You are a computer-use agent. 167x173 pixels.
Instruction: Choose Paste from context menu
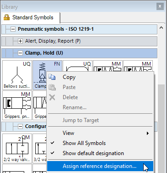[100, 87]
